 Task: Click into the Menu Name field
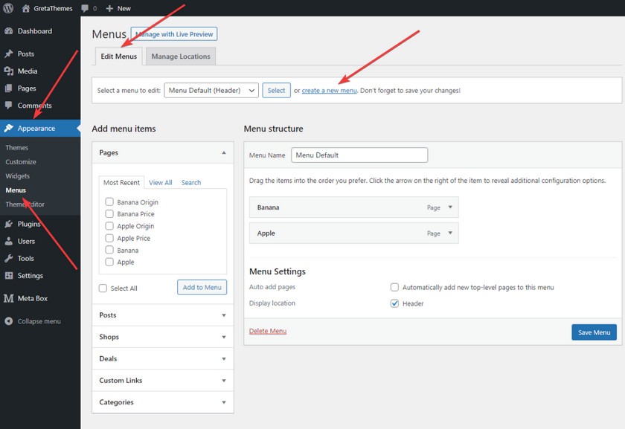pyautogui.click(x=359, y=155)
